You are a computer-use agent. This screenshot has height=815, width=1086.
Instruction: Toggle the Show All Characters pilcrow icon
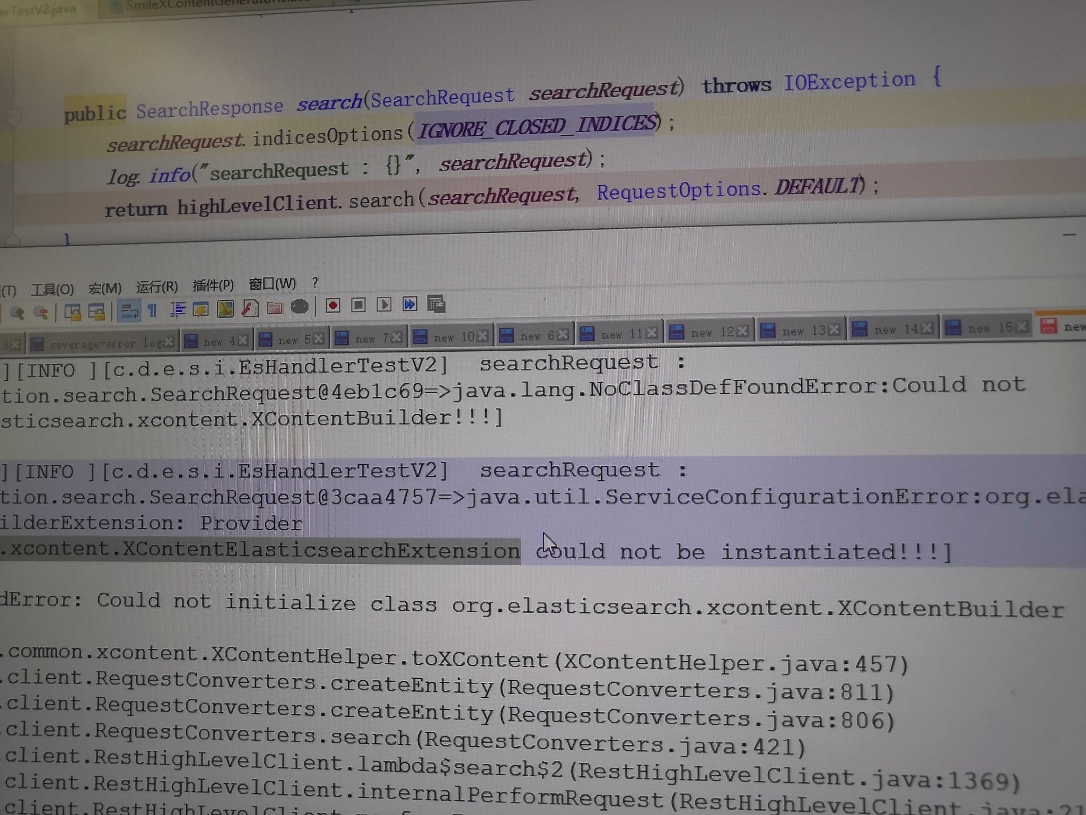tap(152, 309)
